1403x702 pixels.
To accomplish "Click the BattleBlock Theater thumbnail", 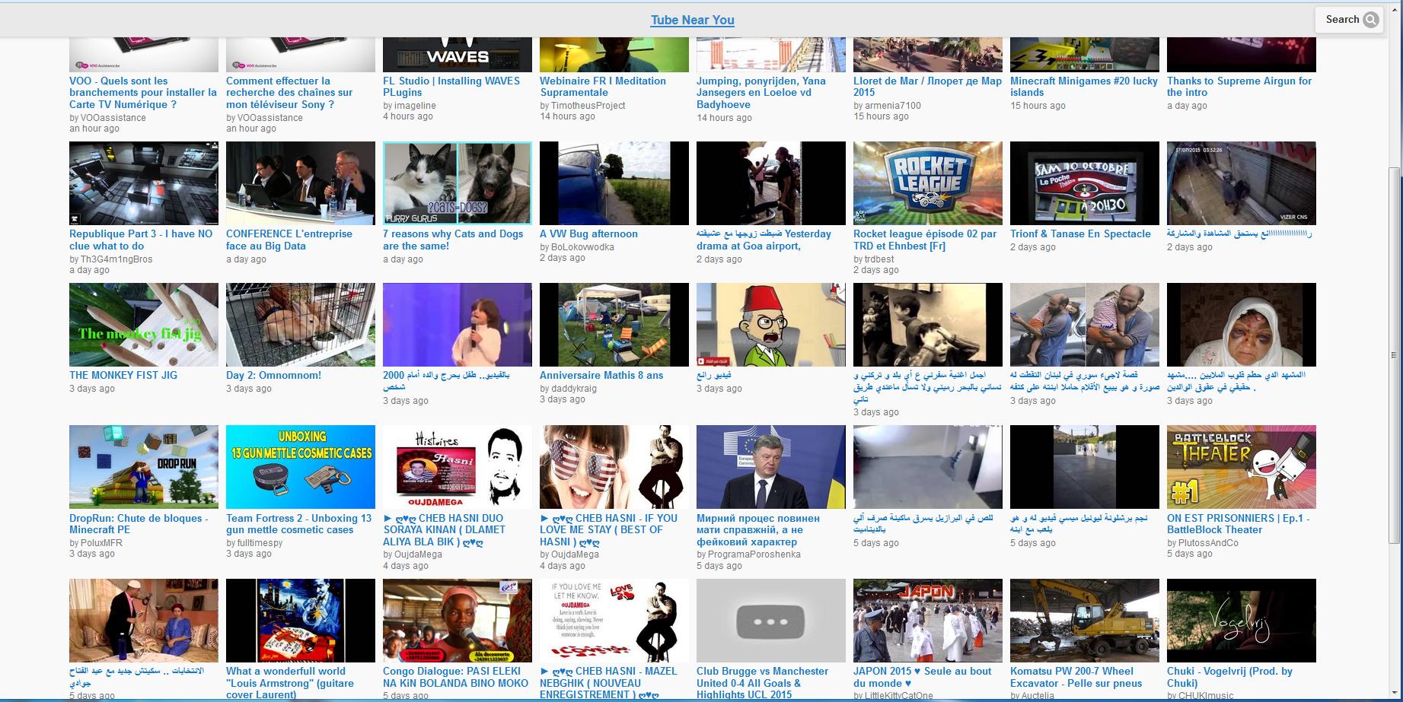I will point(1241,466).
